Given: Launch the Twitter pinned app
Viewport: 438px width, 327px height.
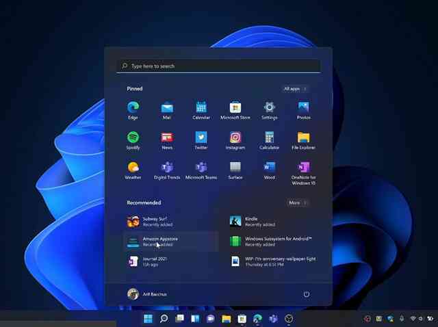Looking at the screenshot, I should point(201,141).
